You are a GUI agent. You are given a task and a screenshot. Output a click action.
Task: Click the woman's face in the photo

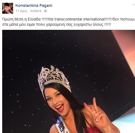(56, 101)
